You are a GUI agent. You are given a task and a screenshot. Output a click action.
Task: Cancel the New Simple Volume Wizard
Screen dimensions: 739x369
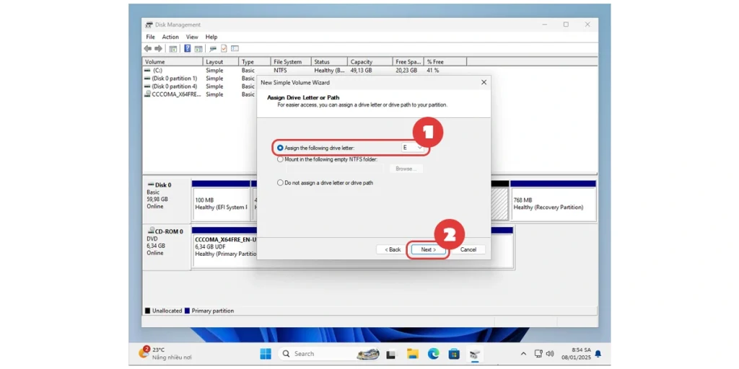pyautogui.click(x=468, y=249)
